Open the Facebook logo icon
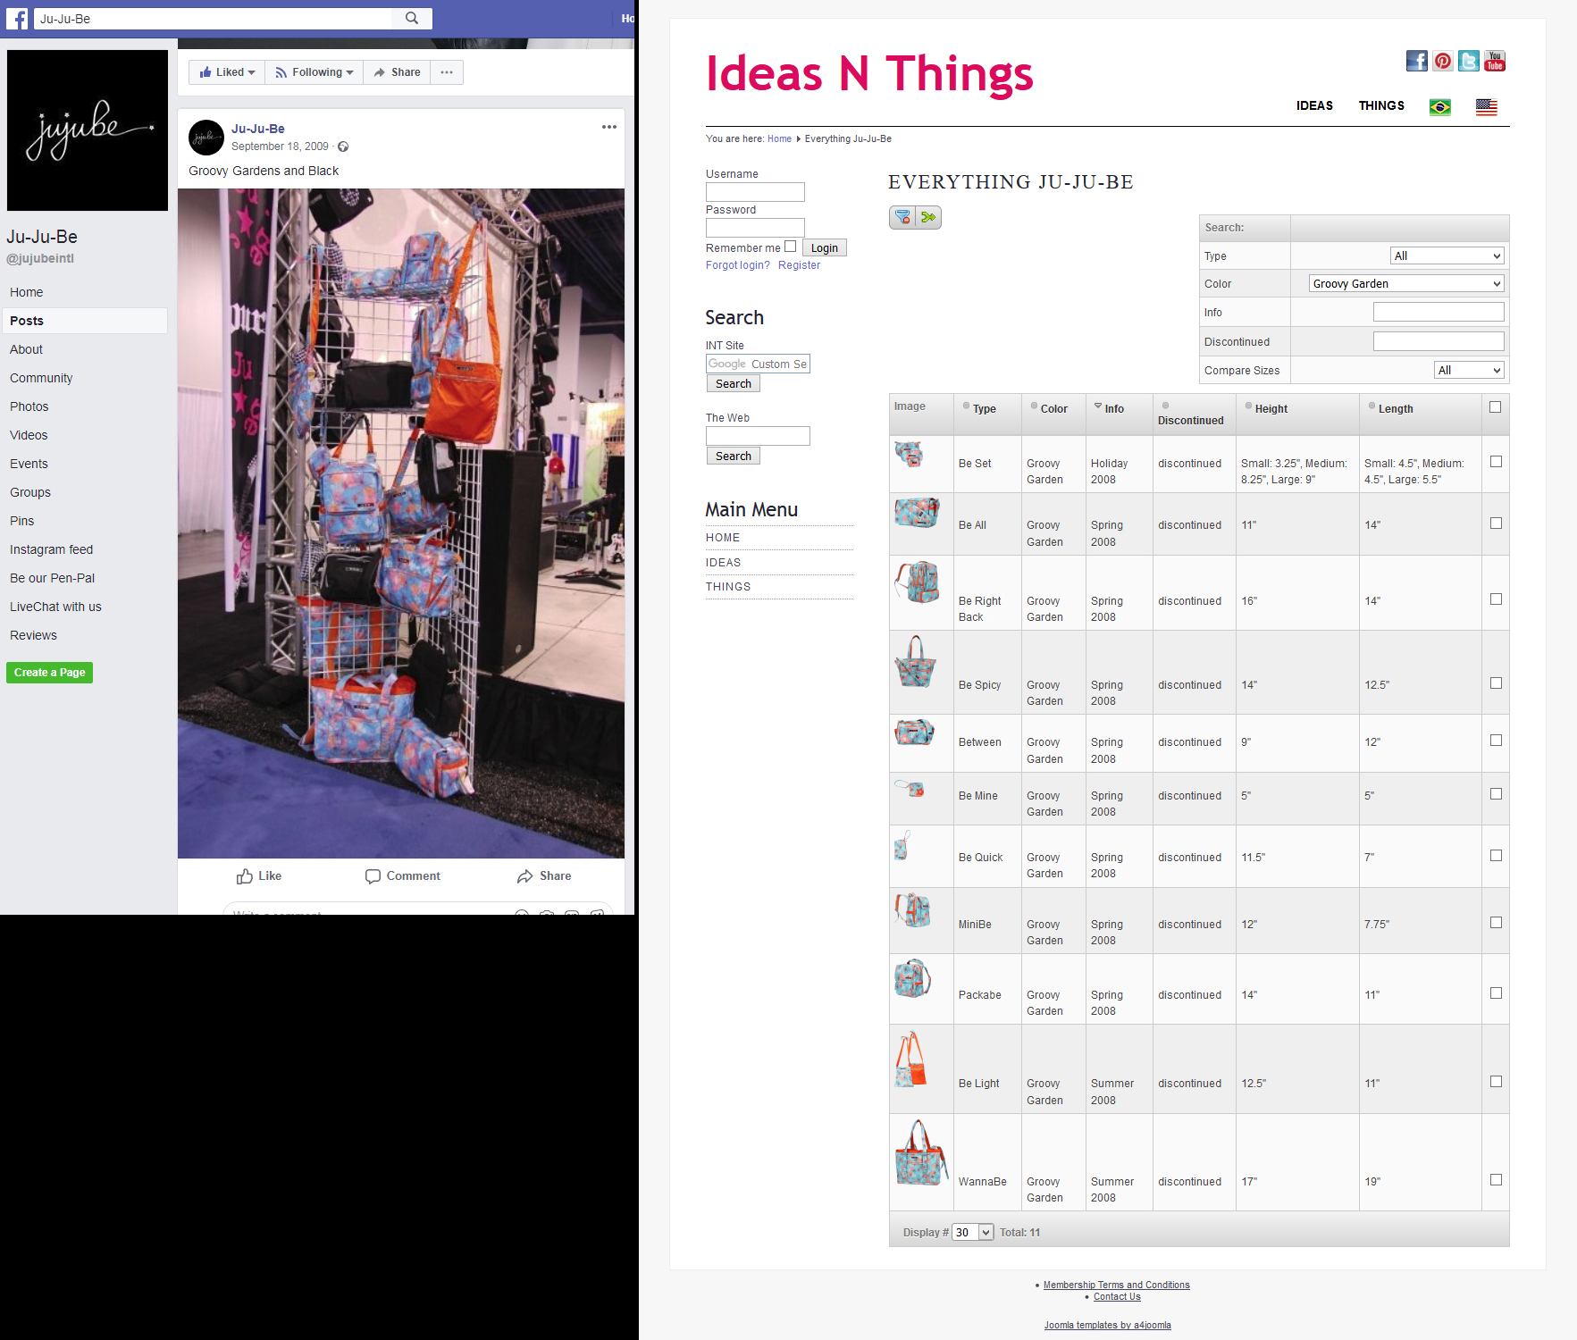The height and width of the screenshot is (1340, 1577). tap(17, 18)
